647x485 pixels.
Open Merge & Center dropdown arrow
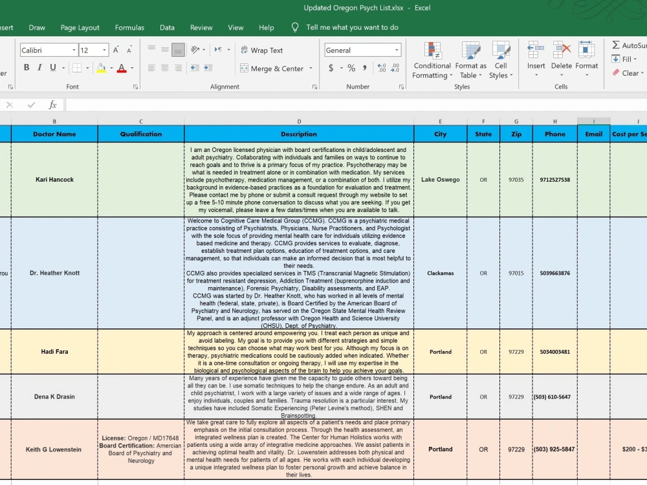click(x=311, y=69)
